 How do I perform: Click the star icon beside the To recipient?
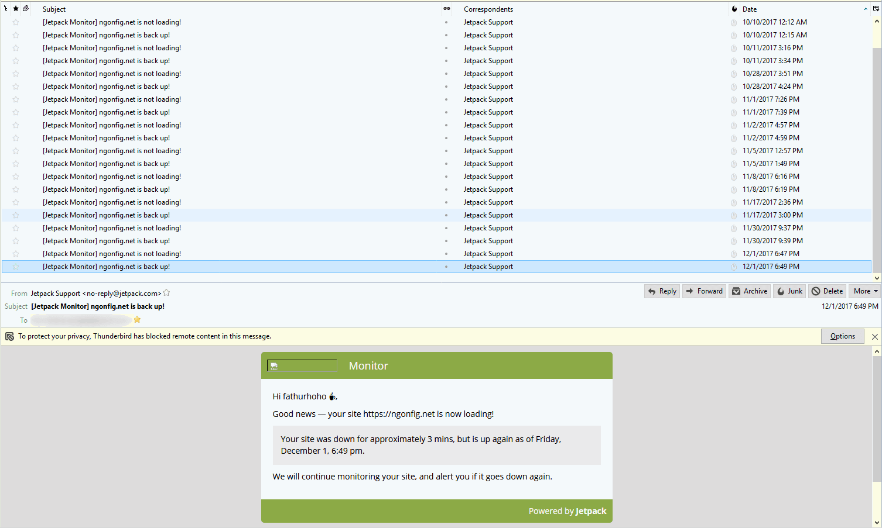137,320
